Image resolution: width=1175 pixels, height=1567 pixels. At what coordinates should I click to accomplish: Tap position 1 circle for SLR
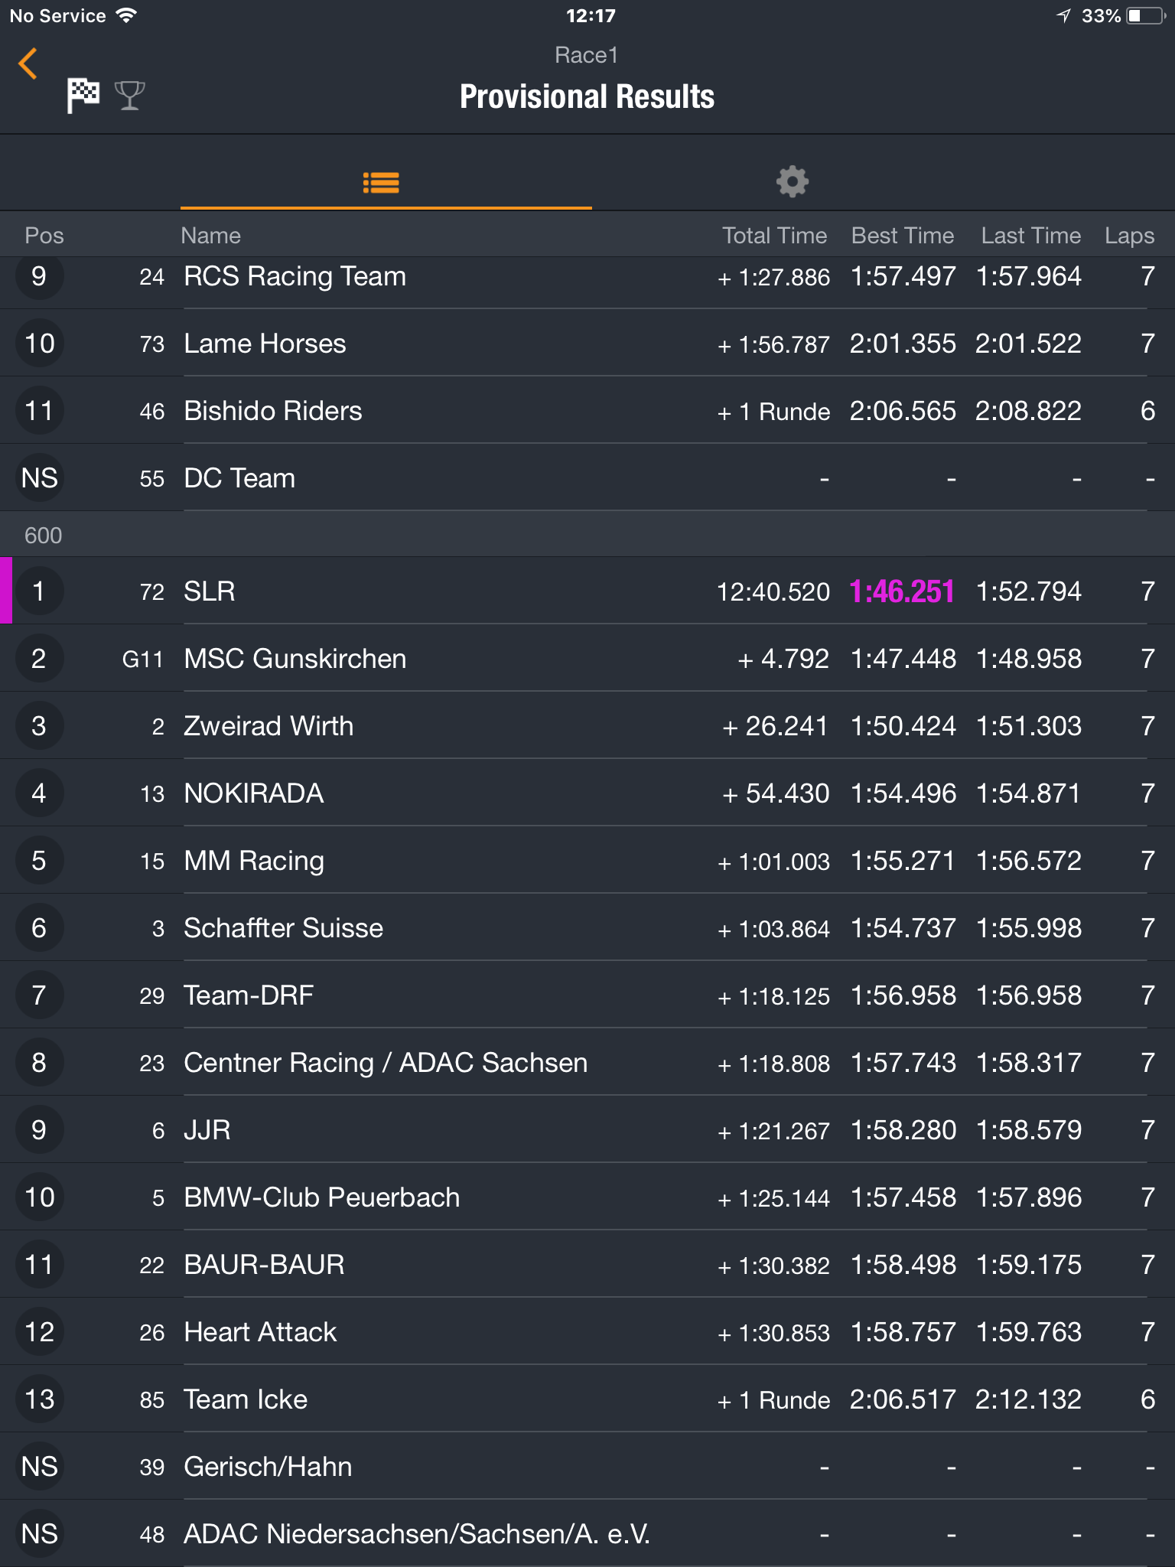point(39,591)
